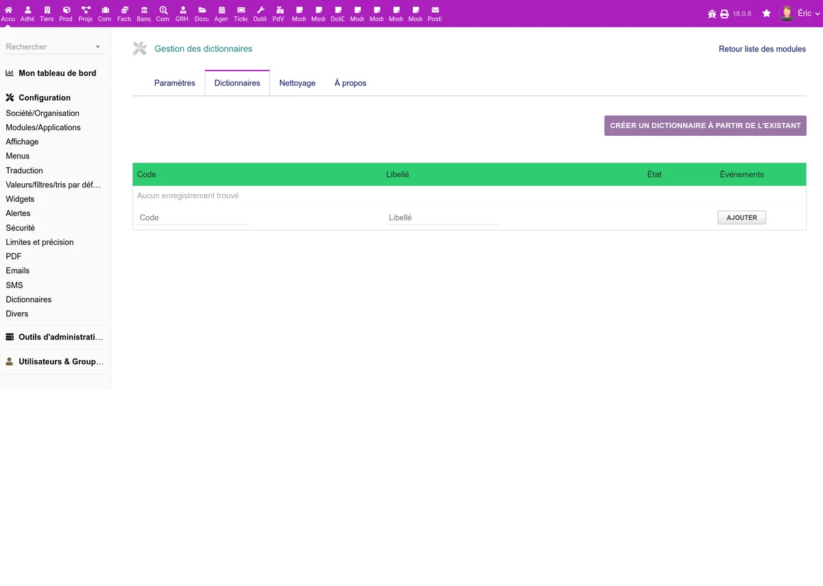The image size is (823, 586).
Task: Switch to the Nettoyage tab
Action: (298, 83)
